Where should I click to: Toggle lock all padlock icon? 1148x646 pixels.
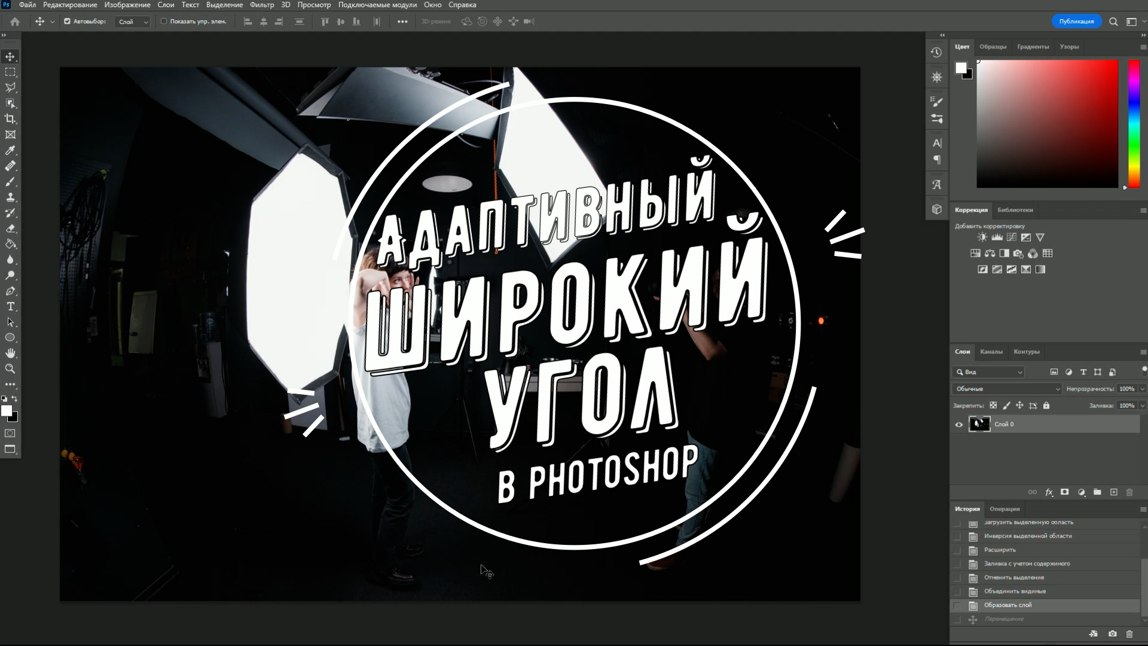pyautogui.click(x=1046, y=406)
